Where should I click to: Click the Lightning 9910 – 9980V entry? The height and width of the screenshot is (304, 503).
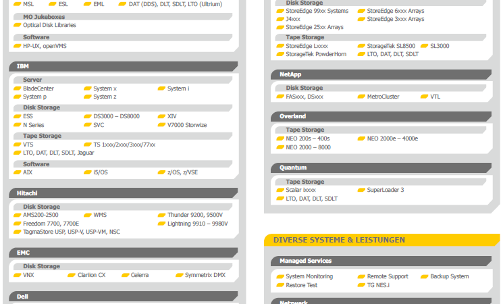click(x=198, y=224)
